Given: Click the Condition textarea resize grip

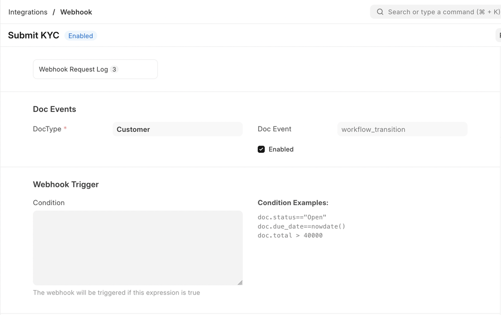Looking at the screenshot, I should (240, 282).
